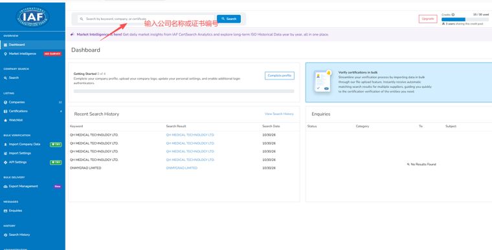Image resolution: width=492 pixels, height=250 pixels.
Task: Click the Import Settings icon
Action: click(x=5, y=154)
